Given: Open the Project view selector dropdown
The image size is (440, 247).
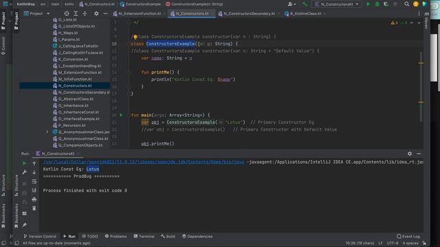Looking at the screenshot, I should coord(36,14).
